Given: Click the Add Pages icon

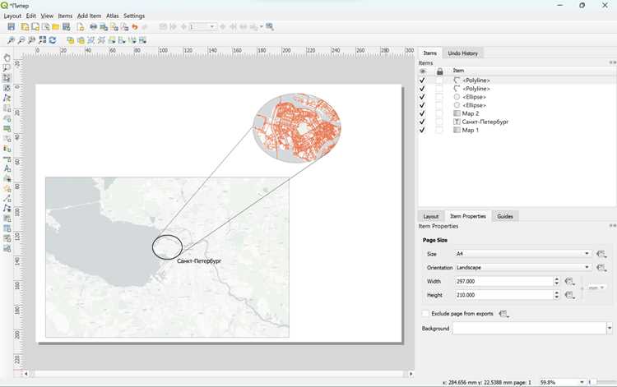Looking at the screenshot, I should point(81,27).
